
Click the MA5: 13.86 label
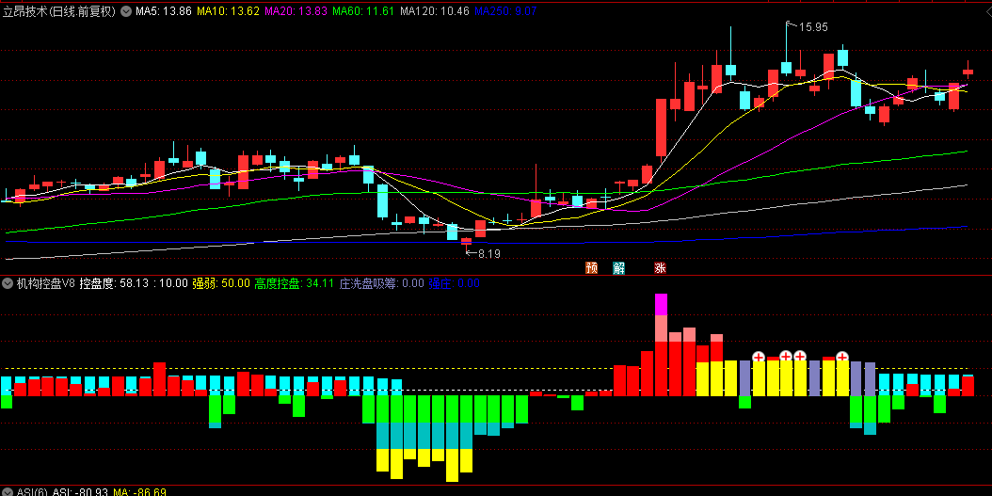point(163,10)
